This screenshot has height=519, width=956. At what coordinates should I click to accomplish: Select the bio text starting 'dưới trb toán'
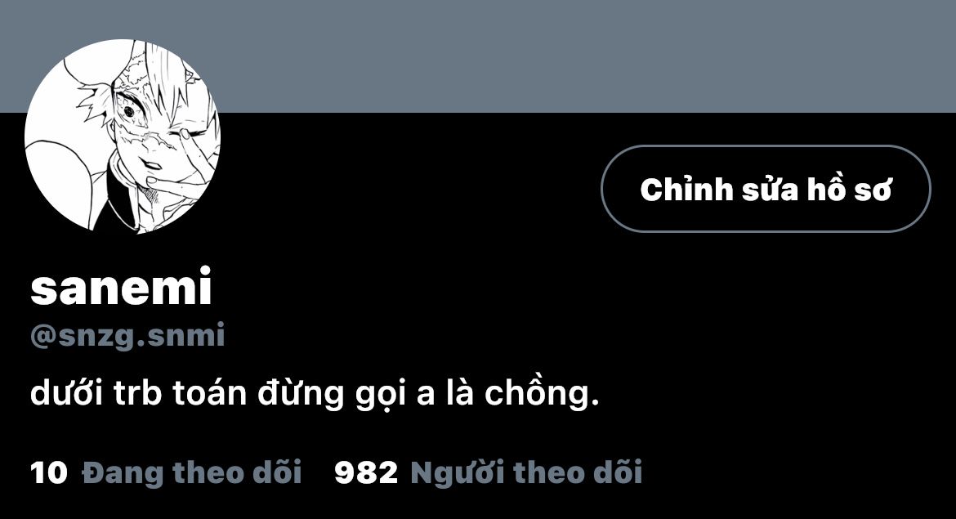coord(315,393)
